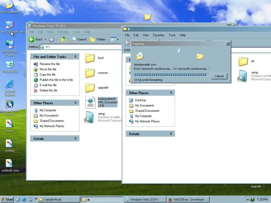
Task: Select setup installer in Vista window
Action: 89,117
